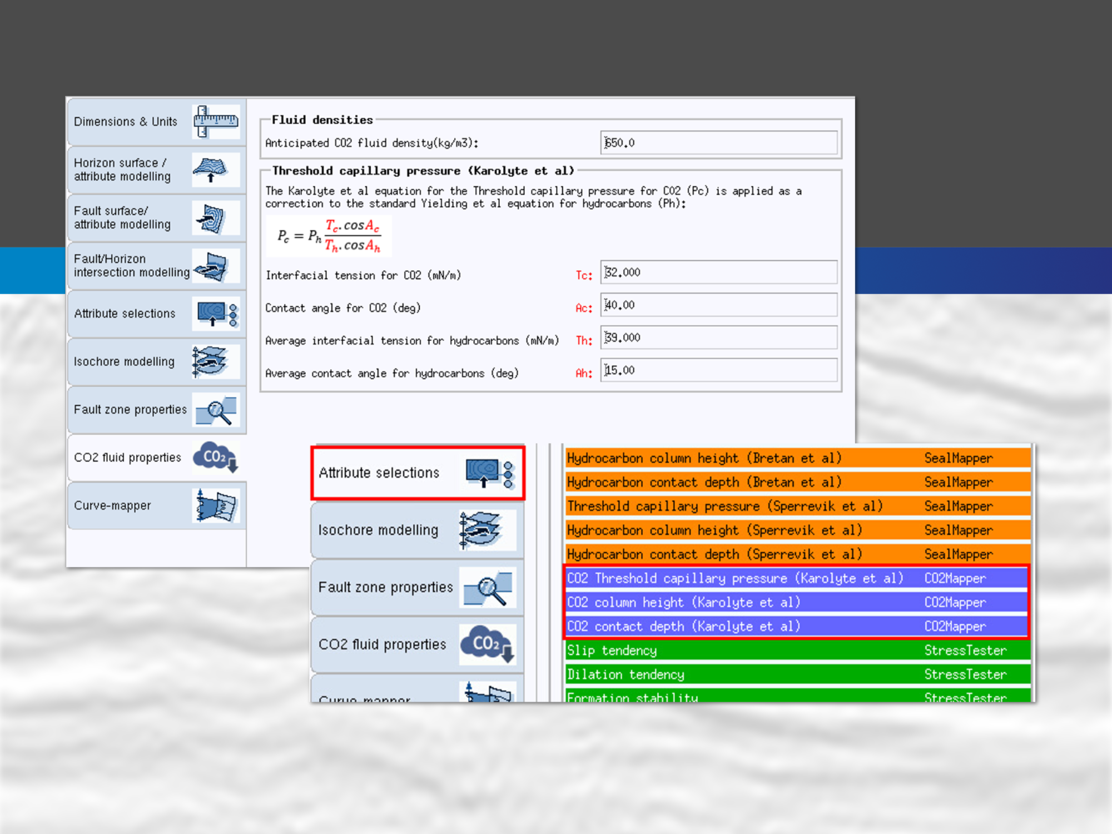Click the Attribute selections icon in left sidebar
The height and width of the screenshot is (834, 1112).
click(216, 314)
